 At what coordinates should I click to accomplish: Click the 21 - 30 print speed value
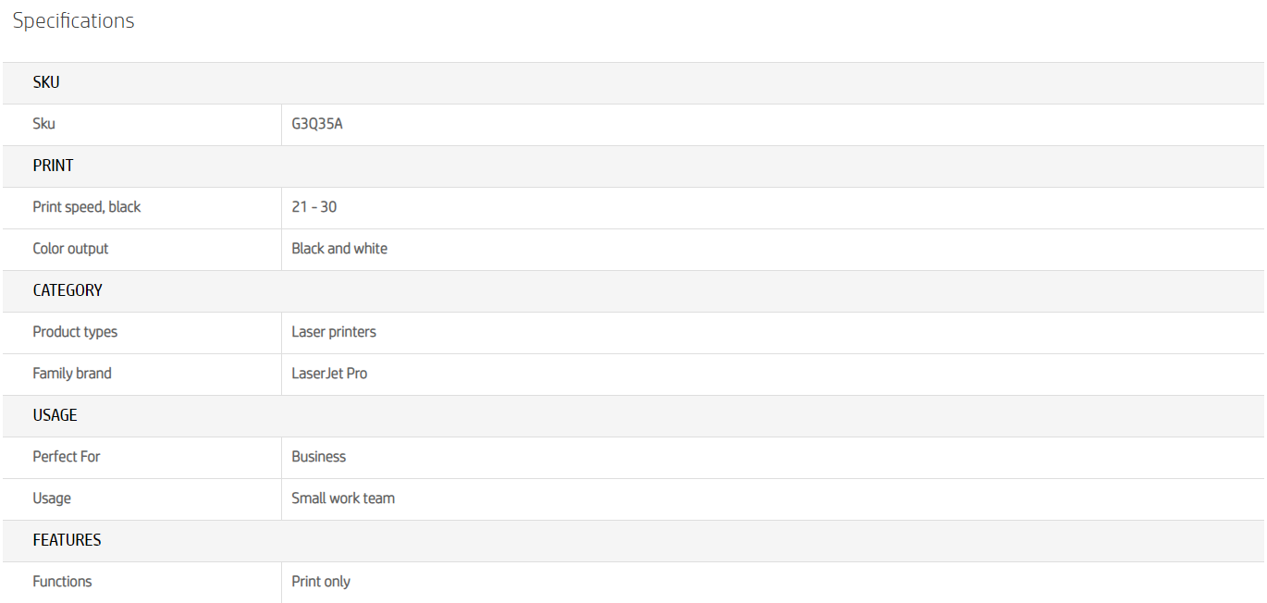[x=314, y=207]
